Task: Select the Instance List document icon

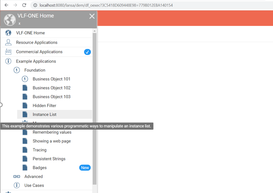Action: tap(25, 114)
